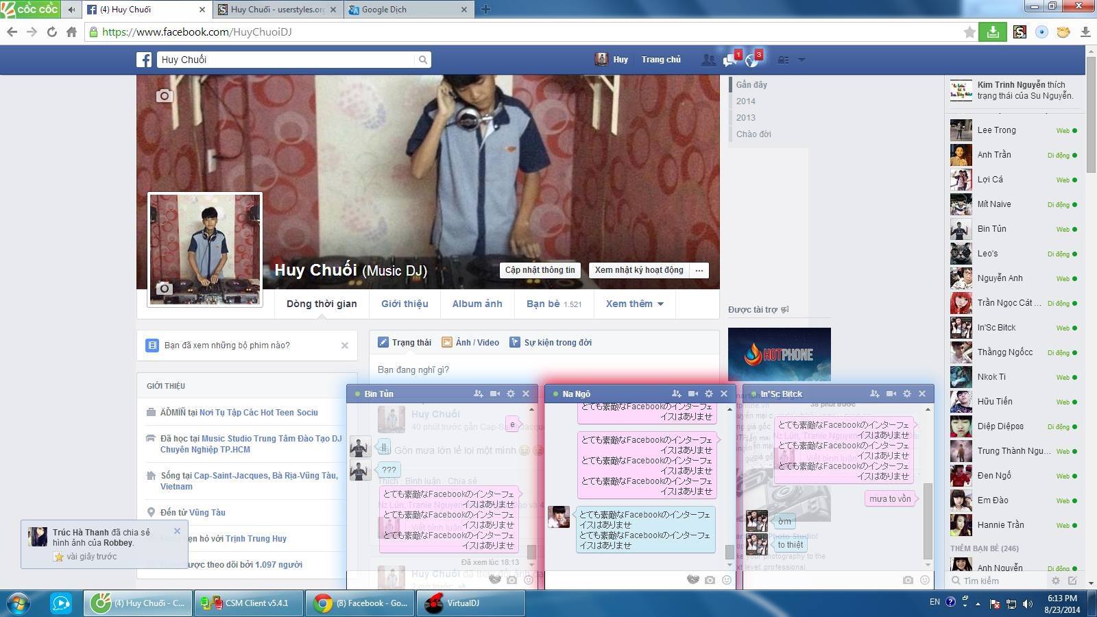Go to browser home page icon

tap(71, 32)
